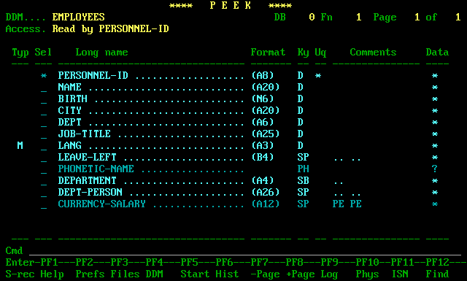Click the EMPLOYEES DDM name
This screenshot has width=467, height=281.
coord(78,17)
